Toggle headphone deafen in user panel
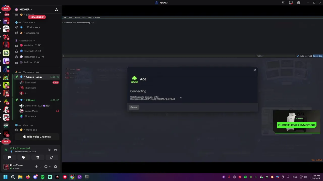The image size is (323, 181). tap(46, 167)
